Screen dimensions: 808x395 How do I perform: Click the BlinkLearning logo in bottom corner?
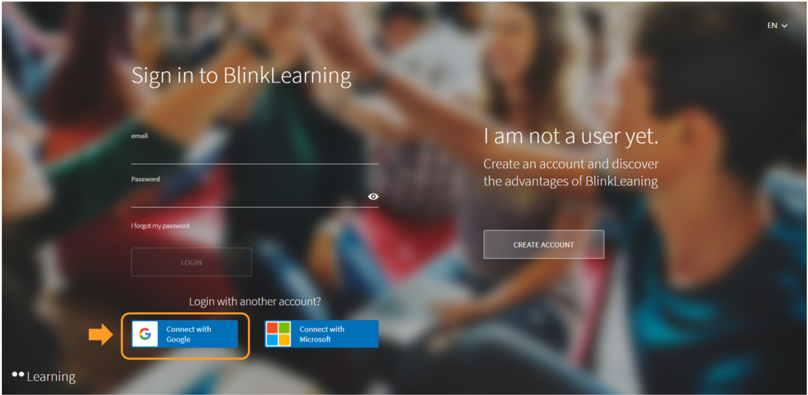(44, 377)
